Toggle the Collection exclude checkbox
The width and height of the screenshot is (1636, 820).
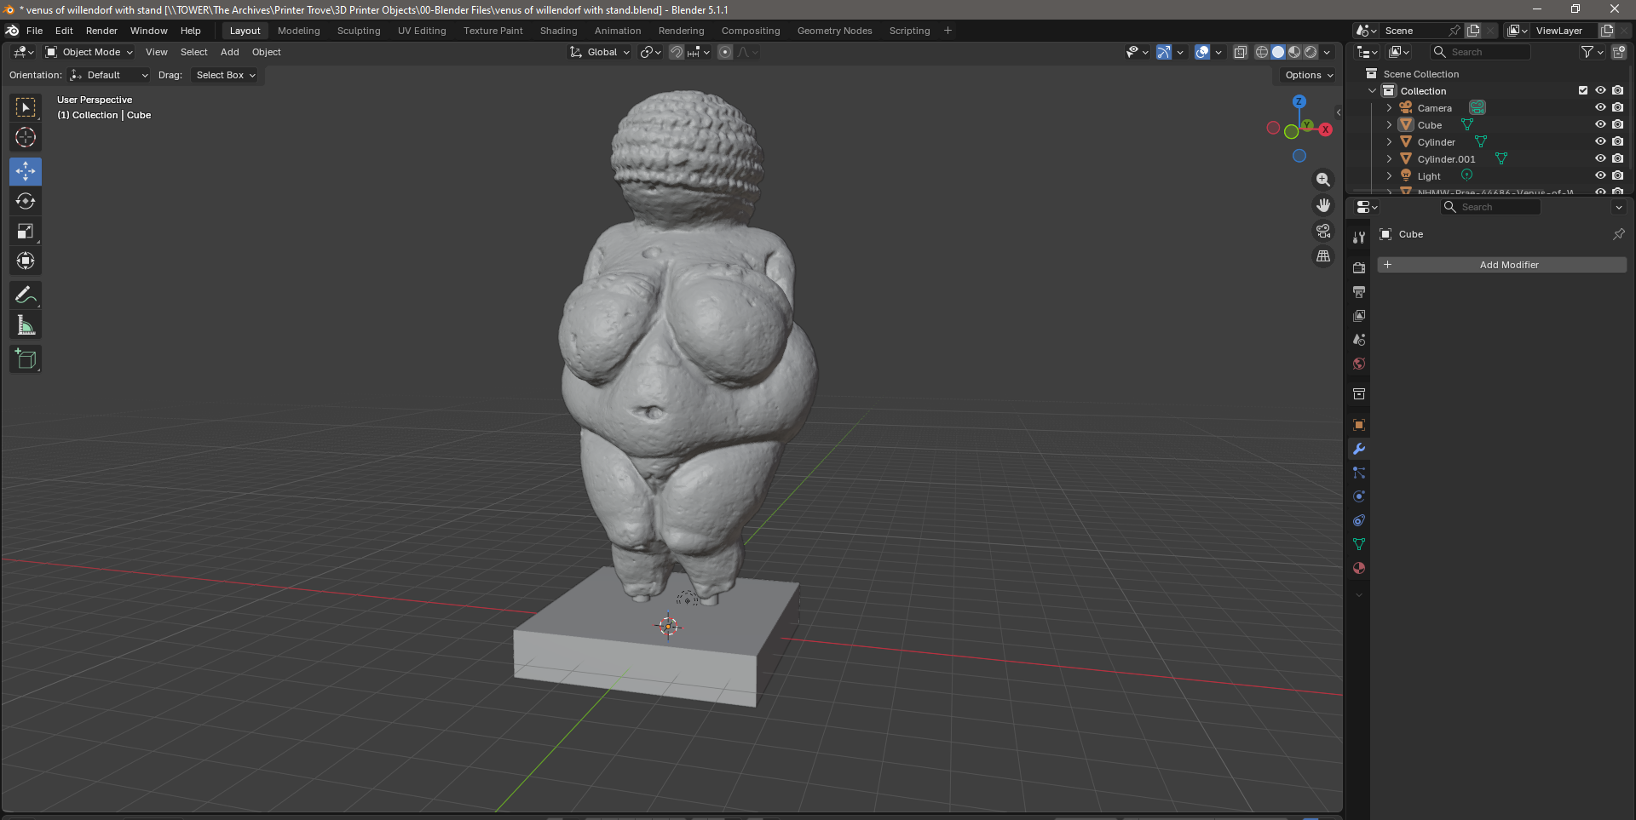(1583, 90)
